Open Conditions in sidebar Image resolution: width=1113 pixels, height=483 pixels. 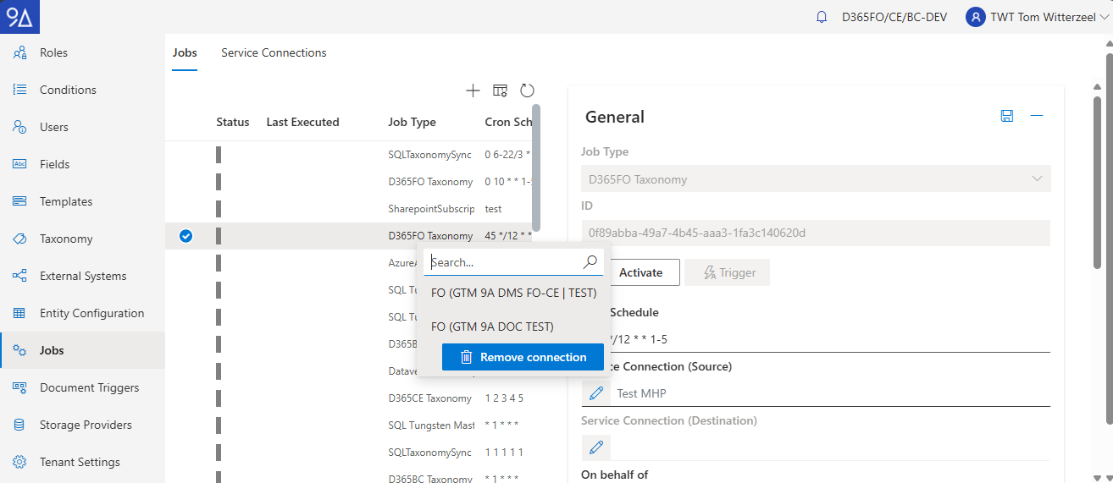click(82, 90)
